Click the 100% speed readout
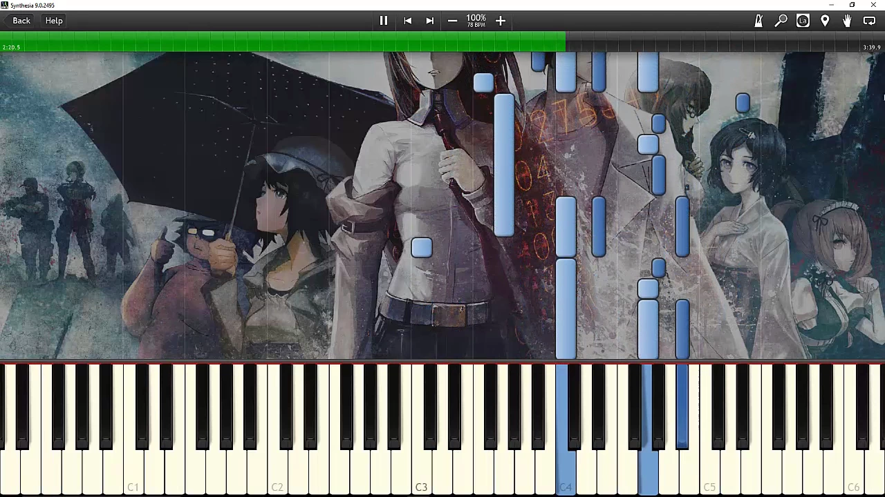Viewport: 885px width, 497px height. [476, 19]
